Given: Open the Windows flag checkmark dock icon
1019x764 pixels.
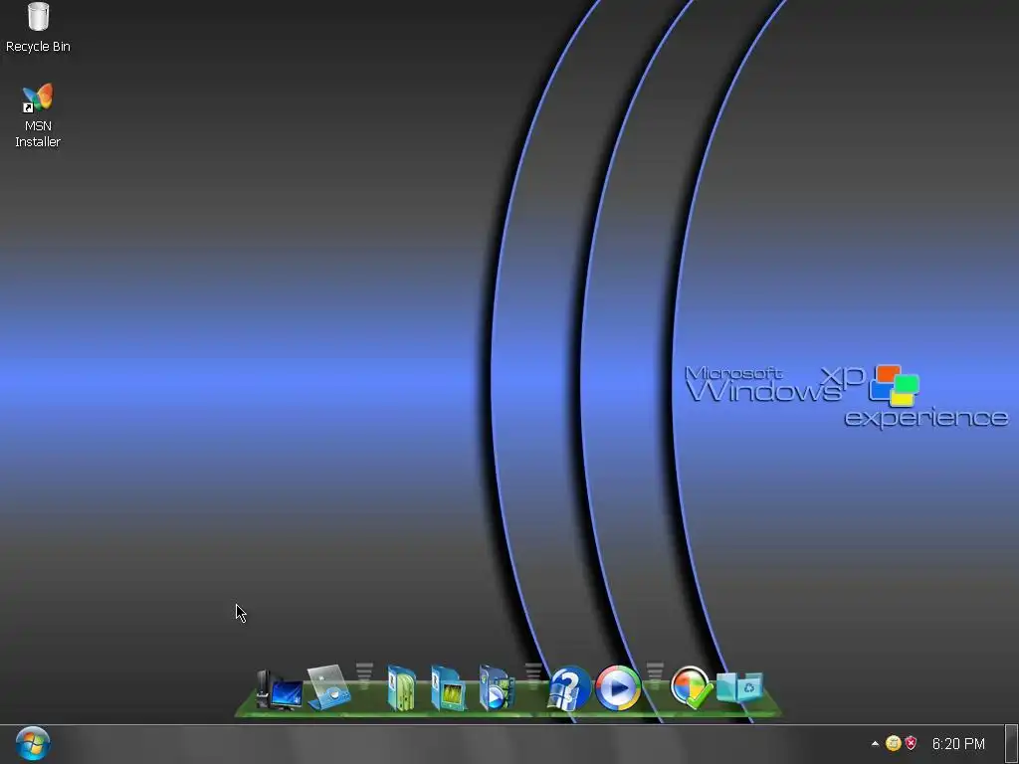Looking at the screenshot, I should pyautogui.click(x=691, y=687).
